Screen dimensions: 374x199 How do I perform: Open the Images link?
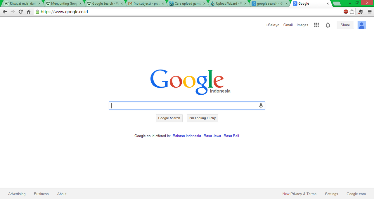(302, 25)
